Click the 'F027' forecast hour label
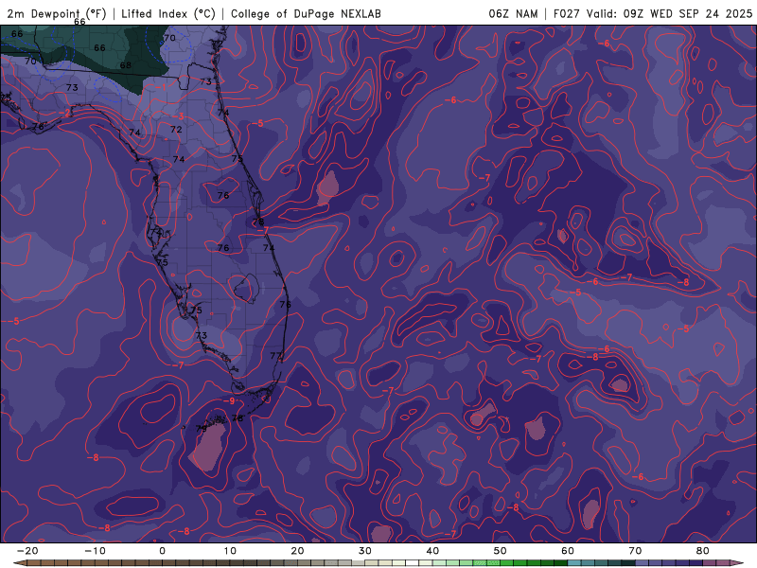The image size is (757, 568). pyautogui.click(x=566, y=13)
